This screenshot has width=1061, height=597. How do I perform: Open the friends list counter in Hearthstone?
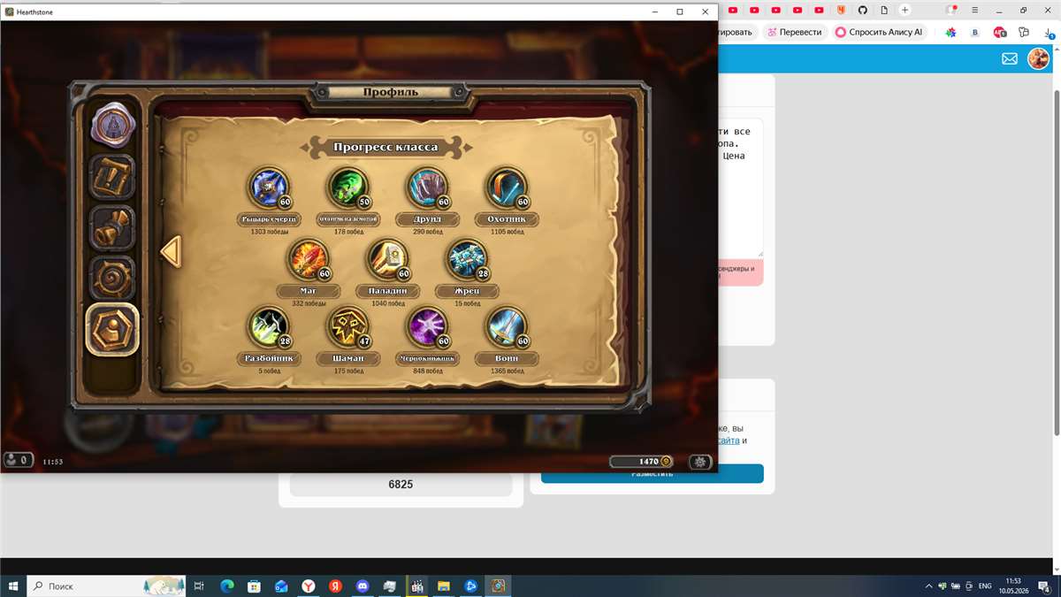pyautogui.click(x=18, y=460)
